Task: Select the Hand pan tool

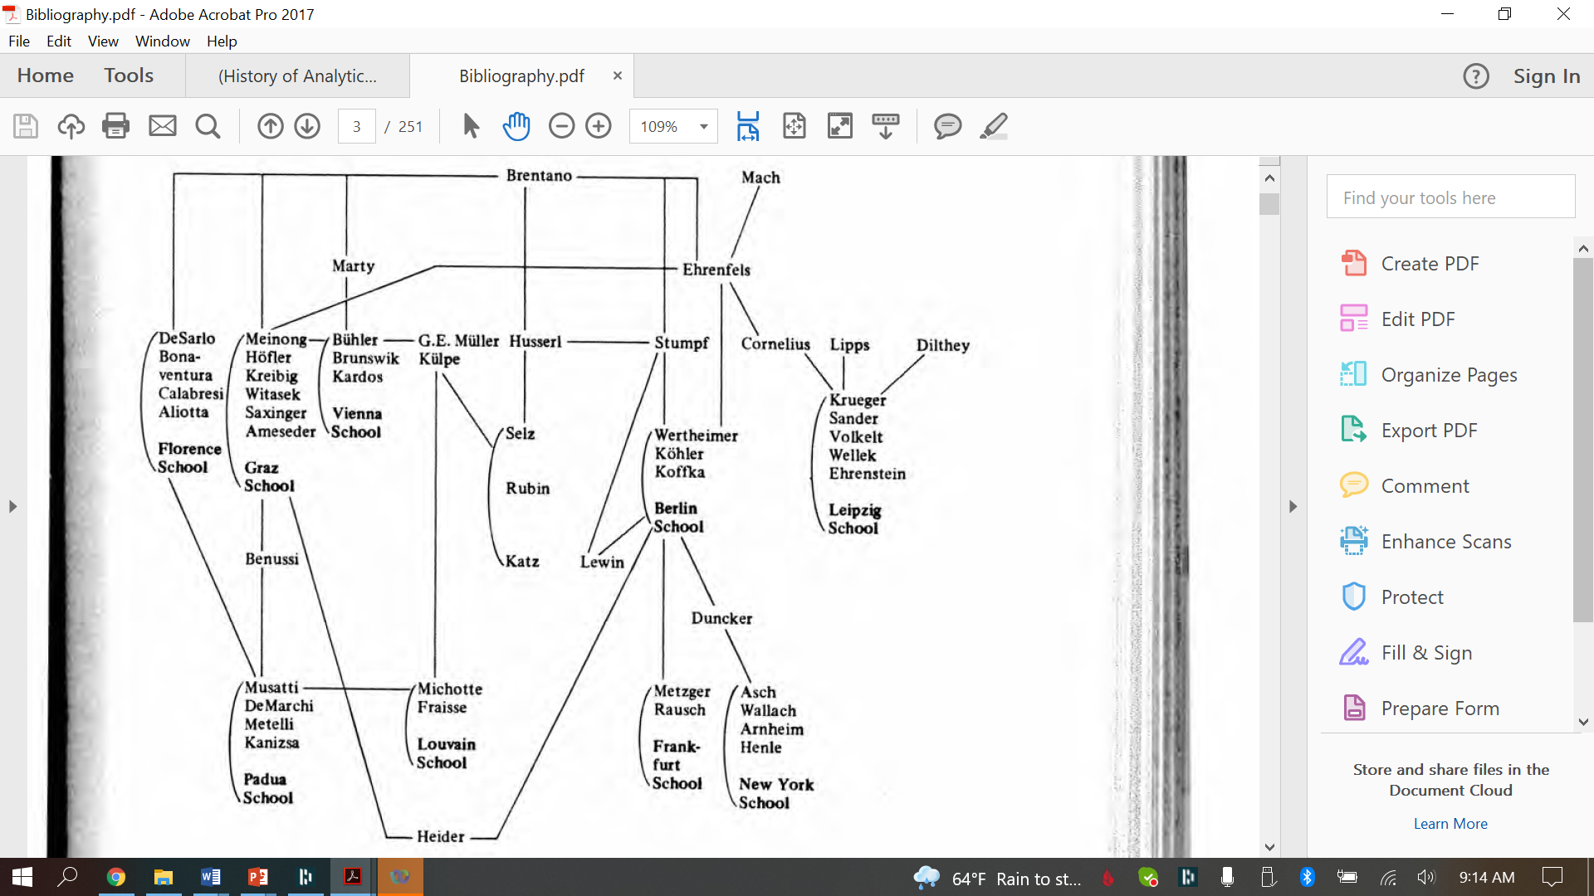Action: pos(516,126)
